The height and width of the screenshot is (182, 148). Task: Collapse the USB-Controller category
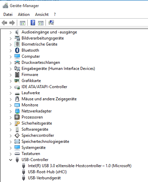(11, 160)
